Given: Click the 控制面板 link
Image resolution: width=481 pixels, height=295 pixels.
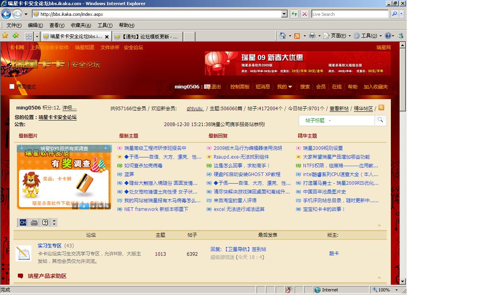Looking at the screenshot, I should [x=240, y=86].
